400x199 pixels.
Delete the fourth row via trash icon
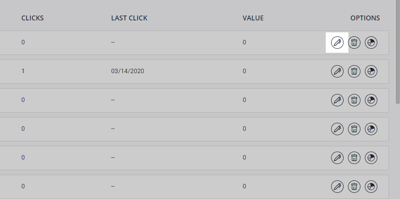(x=354, y=129)
